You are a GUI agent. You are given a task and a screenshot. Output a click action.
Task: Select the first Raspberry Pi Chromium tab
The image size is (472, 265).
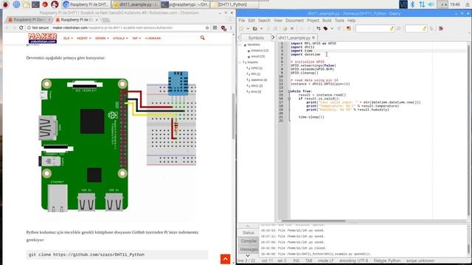pyautogui.click(x=29, y=20)
